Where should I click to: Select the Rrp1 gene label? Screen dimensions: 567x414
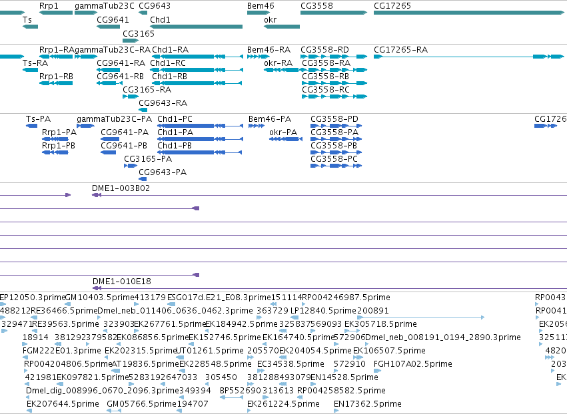tap(49, 6)
